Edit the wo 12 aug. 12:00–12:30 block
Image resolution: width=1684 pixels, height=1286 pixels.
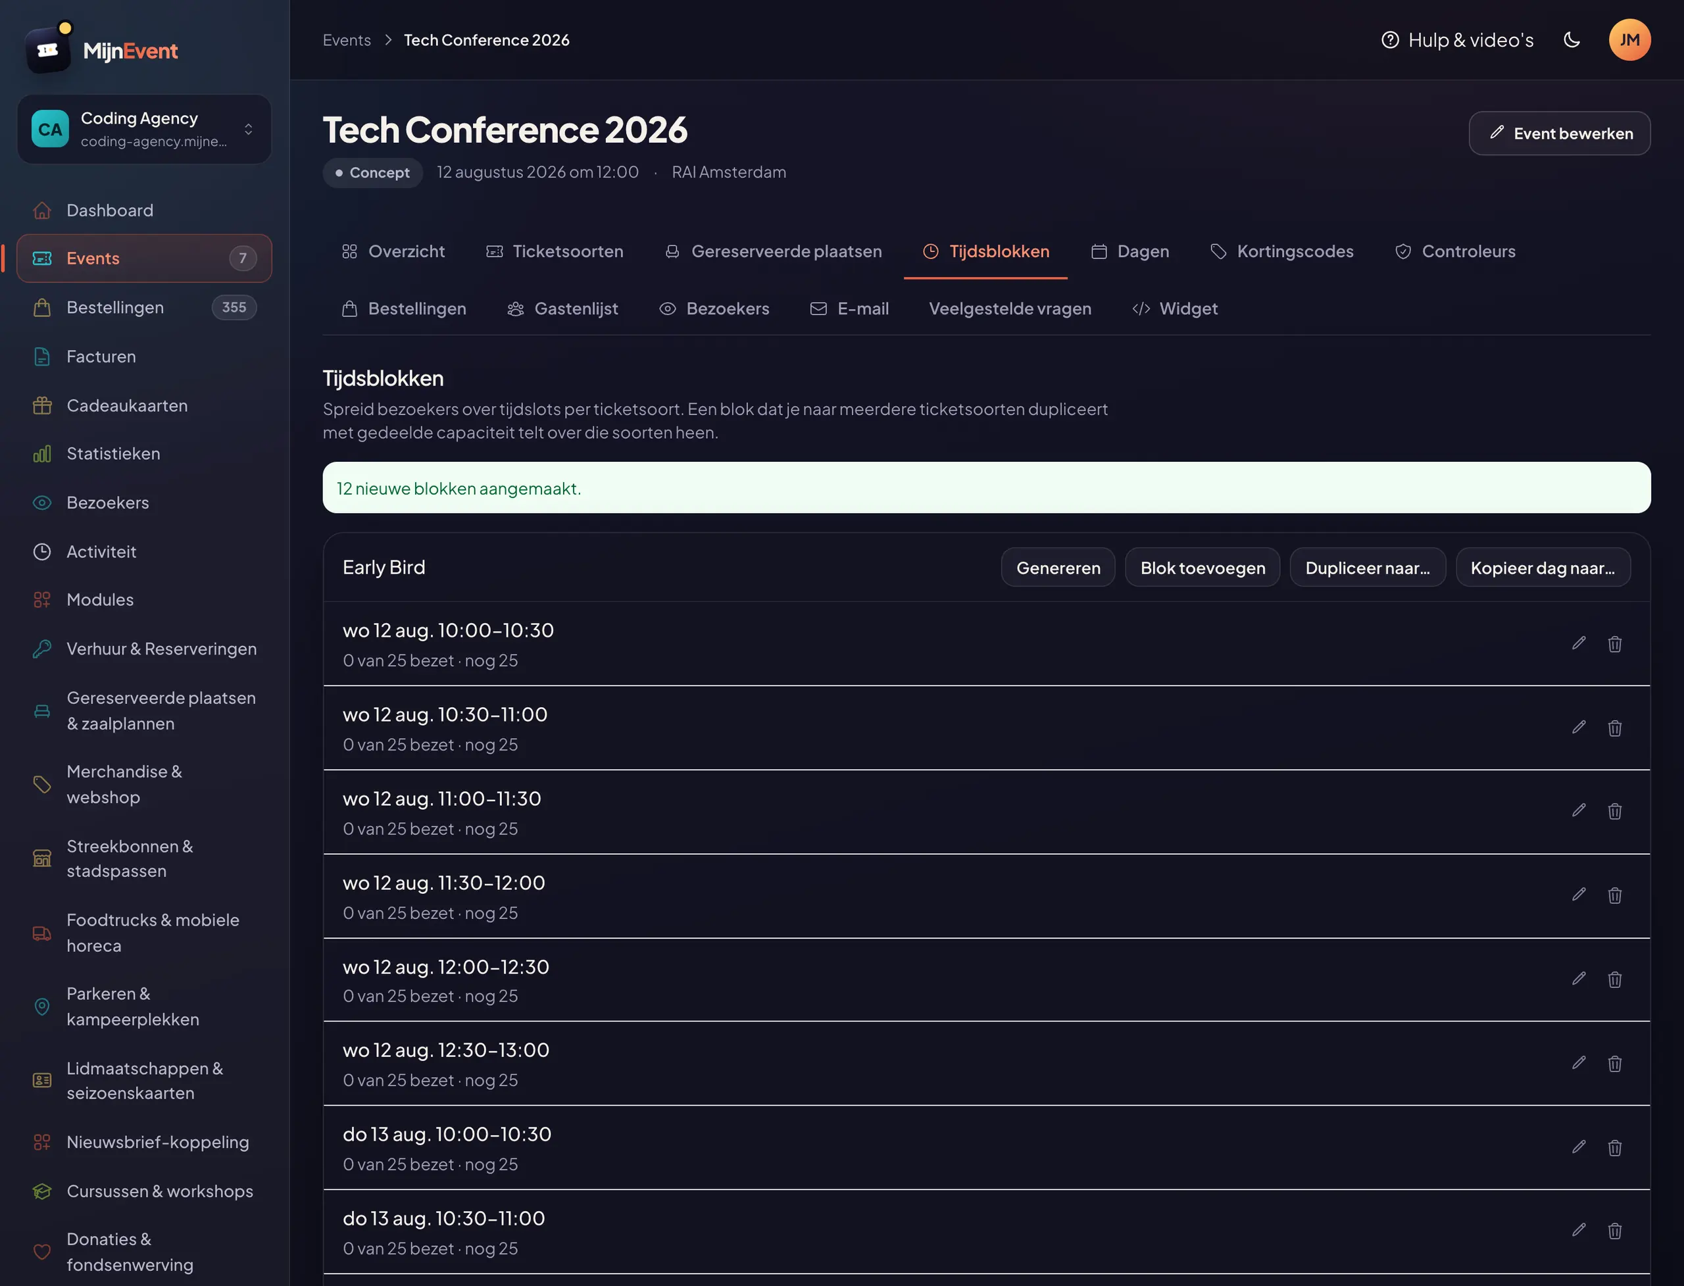coord(1578,979)
